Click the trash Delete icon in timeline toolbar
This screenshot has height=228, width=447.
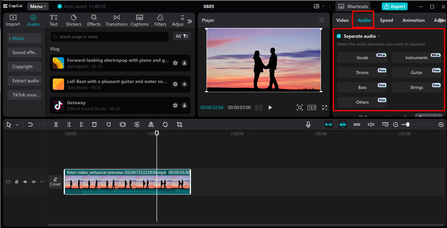tap(94, 124)
